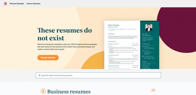Screen dimensions: 196x95
Task: Open the Elon Musk resume preview
Action: pyautogui.click(x=132, y=45)
